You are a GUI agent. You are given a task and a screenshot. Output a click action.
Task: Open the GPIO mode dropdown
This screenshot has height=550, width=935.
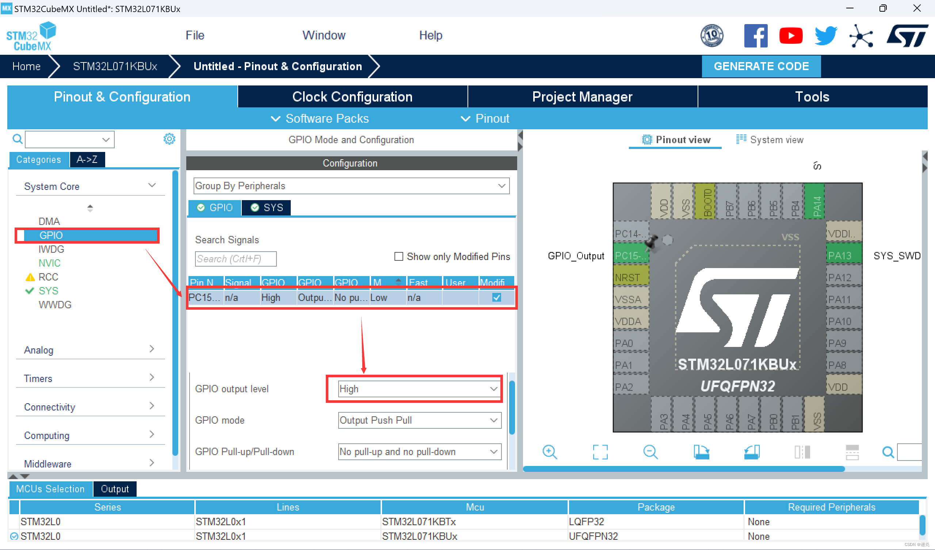pyautogui.click(x=419, y=420)
